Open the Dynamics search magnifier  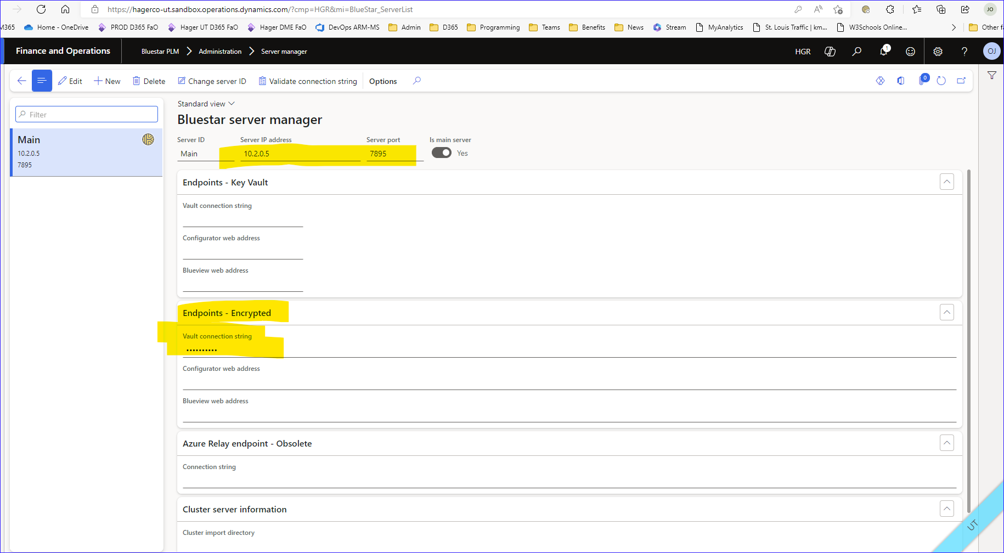click(x=856, y=51)
